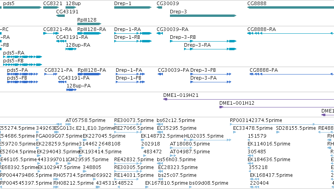Select the AT18080.5prime EST
The image size is (334, 189).
[x=181, y=148]
